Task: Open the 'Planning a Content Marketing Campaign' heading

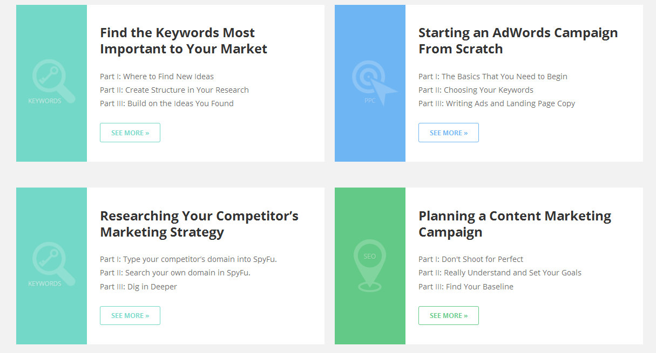Action: pos(515,224)
